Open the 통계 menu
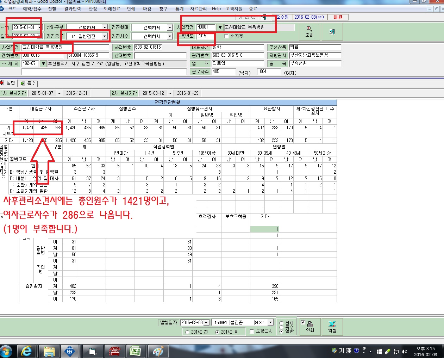This screenshot has height=359, width=444. click(180, 9)
